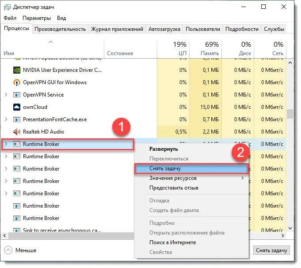Sort by the 'ЦП' 19% column header

pos(173,49)
